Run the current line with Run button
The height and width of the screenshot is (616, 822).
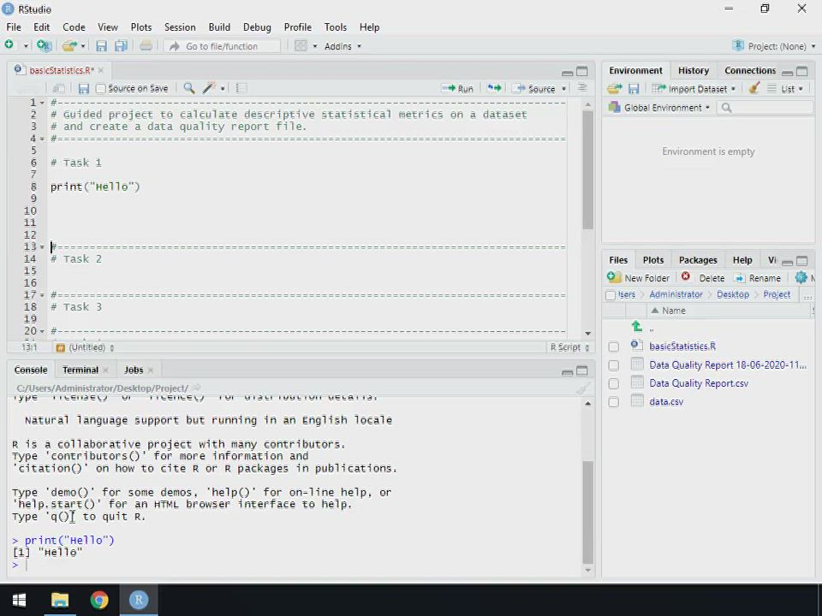[x=458, y=88]
